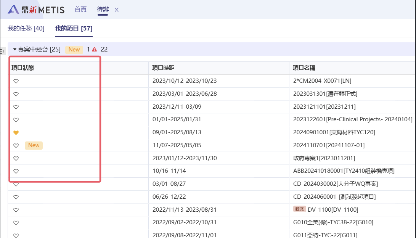This screenshot has width=416, height=238.
Task: Switch to 我的任務 tab
Action: point(26,29)
